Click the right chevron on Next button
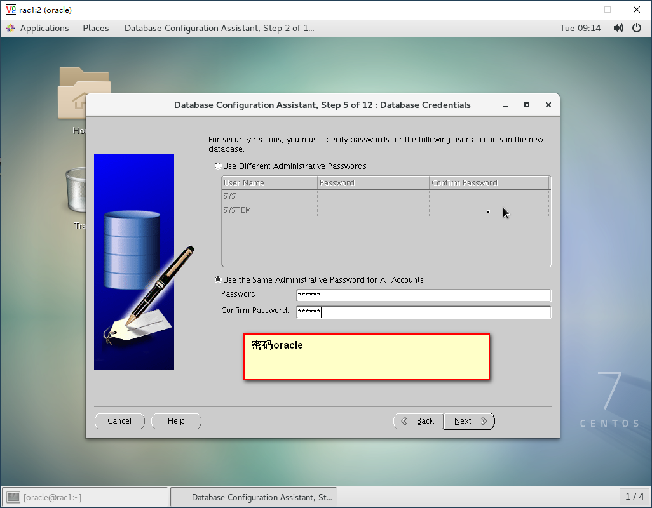Image resolution: width=652 pixels, height=508 pixels. click(x=484, y=421)
